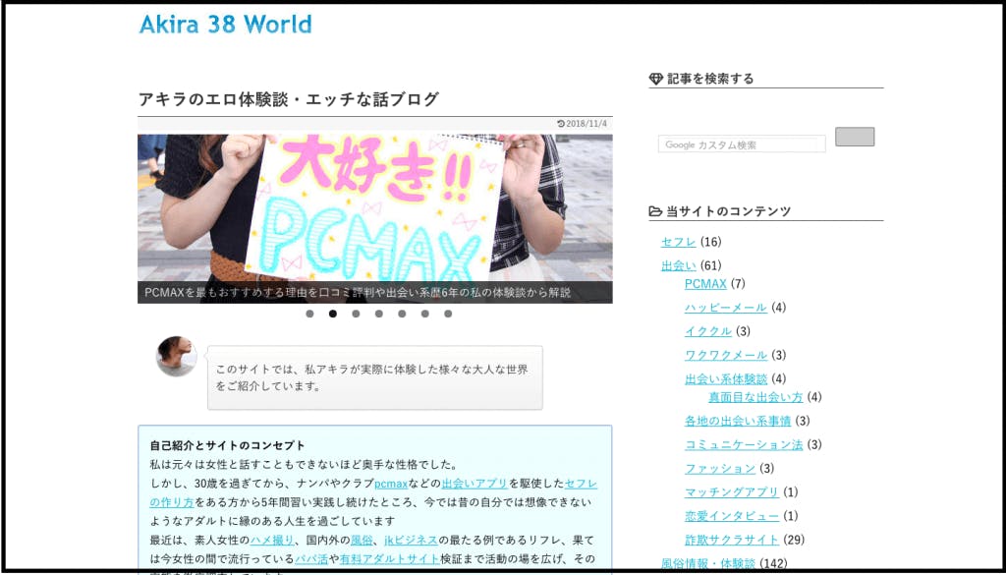Select the fifth carousel dot
The height and width of the screenshot is (575, 1006).
click(x=402, y=315)
